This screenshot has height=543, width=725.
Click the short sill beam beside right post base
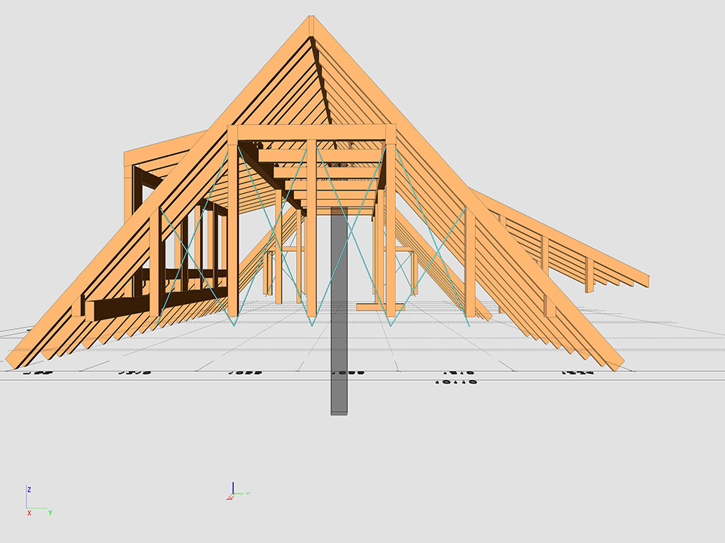pyautogui.click(x=370, y=307)
